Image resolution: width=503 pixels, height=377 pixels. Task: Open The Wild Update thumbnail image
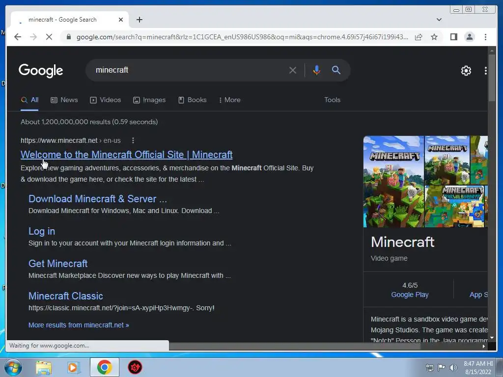(x=454, y=207)
